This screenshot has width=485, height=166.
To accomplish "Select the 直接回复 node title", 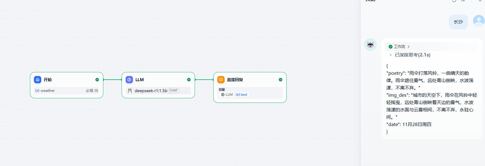I will click(235, 80).
